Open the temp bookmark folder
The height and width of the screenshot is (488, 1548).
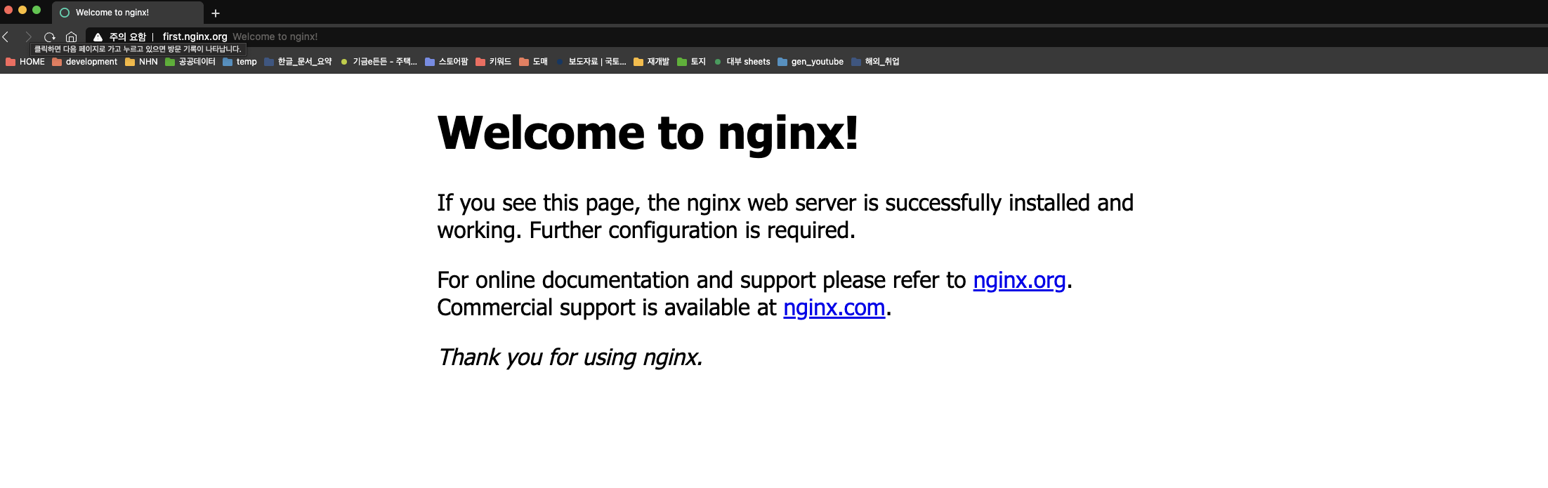240,62
